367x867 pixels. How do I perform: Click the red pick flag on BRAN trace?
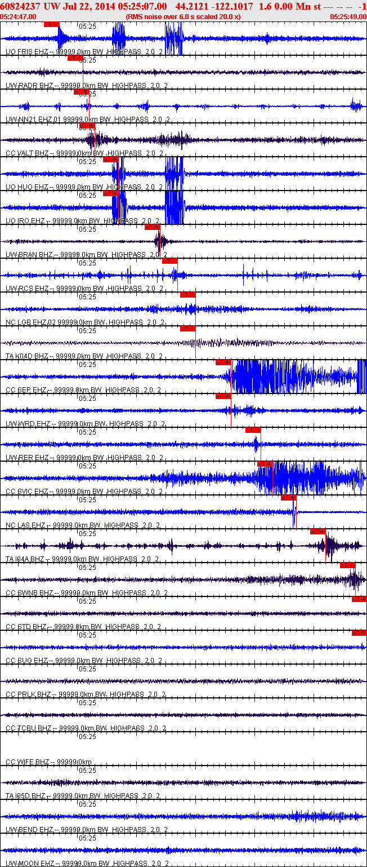tap(153, 227)
